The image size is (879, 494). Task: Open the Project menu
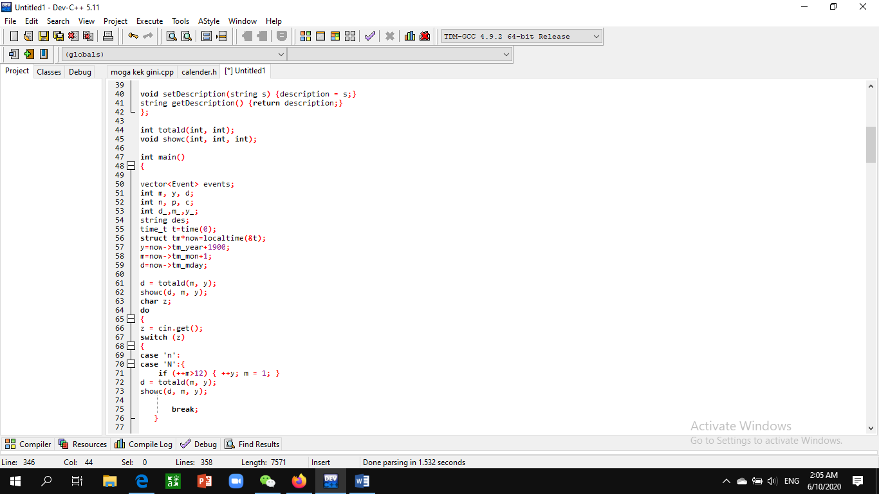[115, 21]
